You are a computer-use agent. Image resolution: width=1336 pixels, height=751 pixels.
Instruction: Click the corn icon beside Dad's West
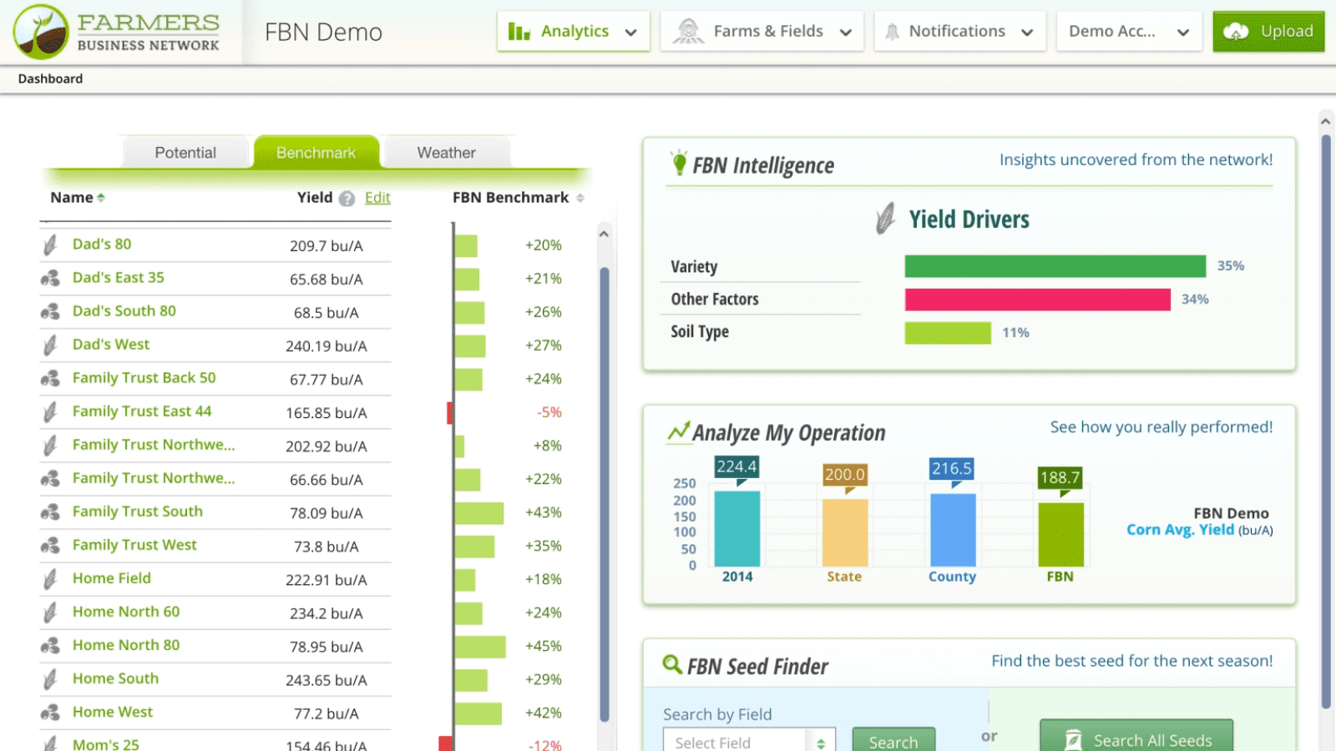(50, 345)
